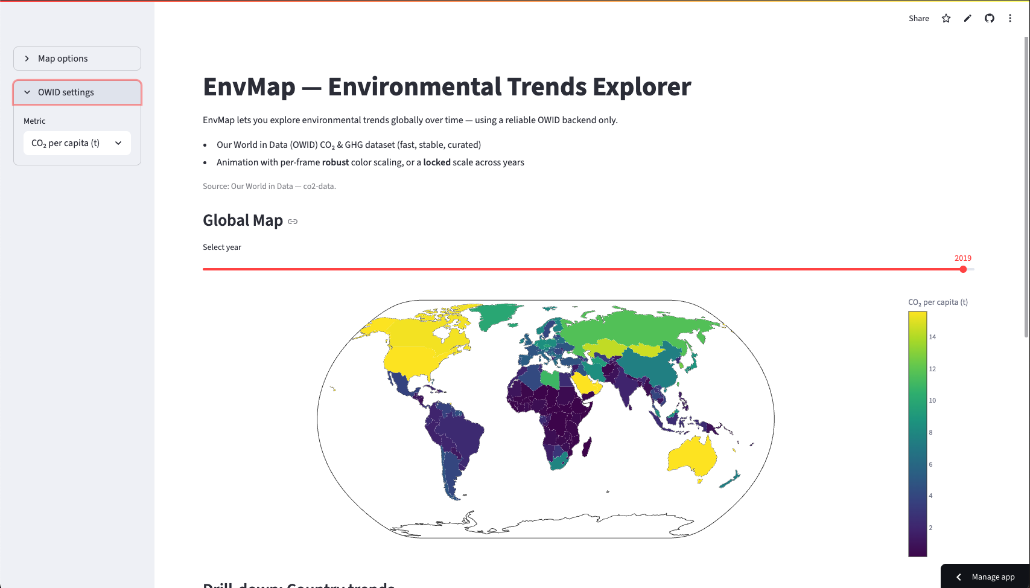Click the anchor link icon beside Global Map
The height and width of the screenshot is (588, 1030).
(293, 222)
